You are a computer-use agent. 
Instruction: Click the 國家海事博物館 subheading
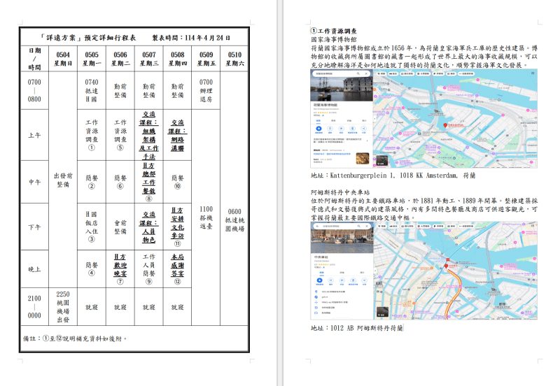[334, 40]
